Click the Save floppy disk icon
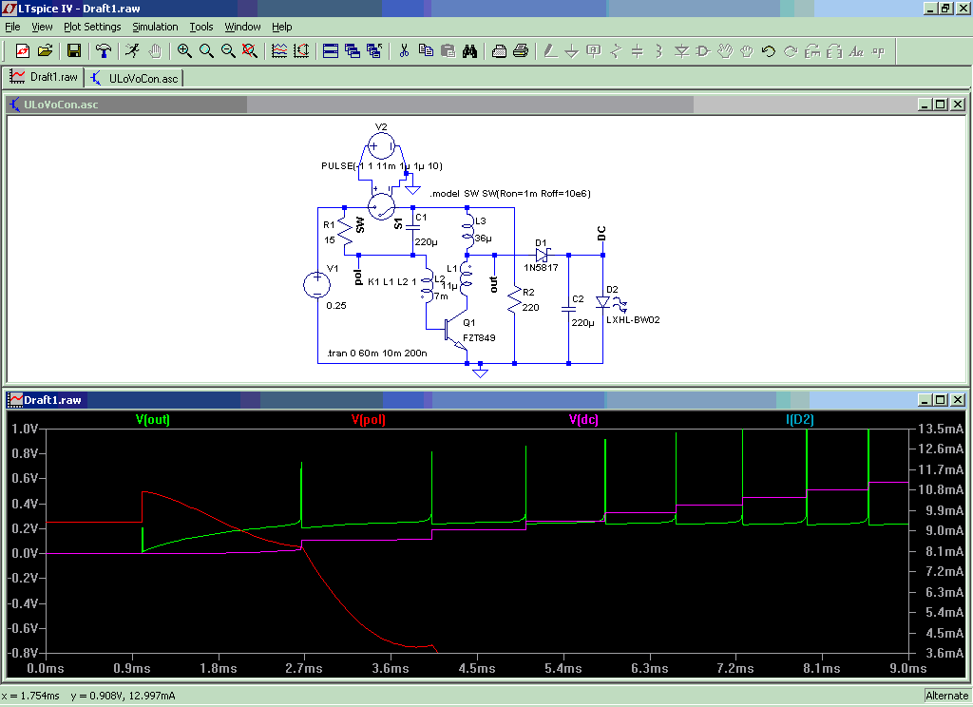Image resolution: width=973 pixels, height=707 pixels. 73,51
